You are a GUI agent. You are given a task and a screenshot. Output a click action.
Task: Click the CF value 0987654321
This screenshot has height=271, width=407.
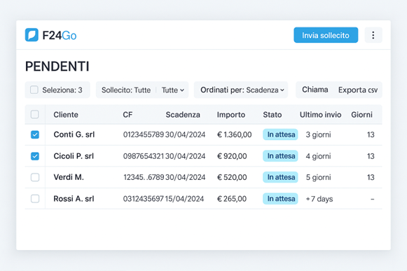coord(144,156)
